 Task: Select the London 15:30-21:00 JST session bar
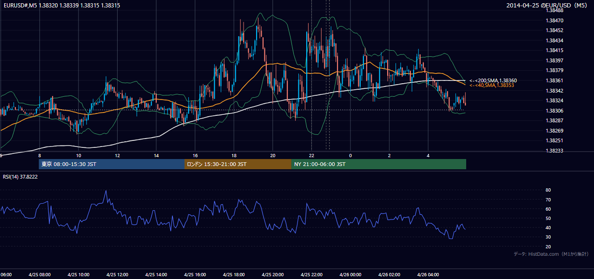pyautogui.click(x=238, y=164)
